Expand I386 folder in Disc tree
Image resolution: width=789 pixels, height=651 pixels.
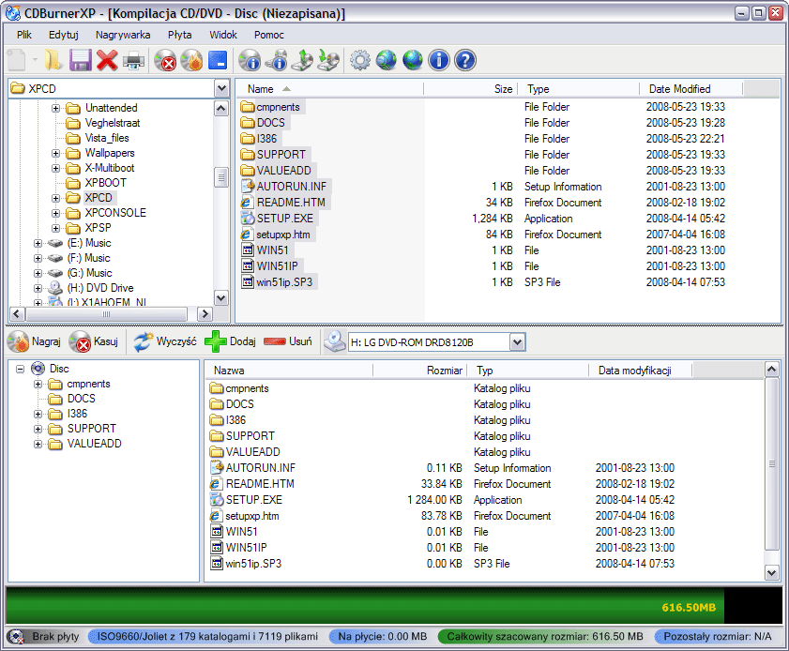[x=38, y=414]
